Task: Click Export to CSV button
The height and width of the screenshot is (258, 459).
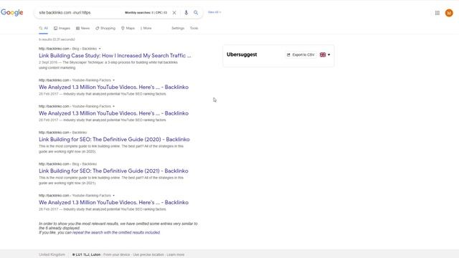Action: (x=301, y=54)
